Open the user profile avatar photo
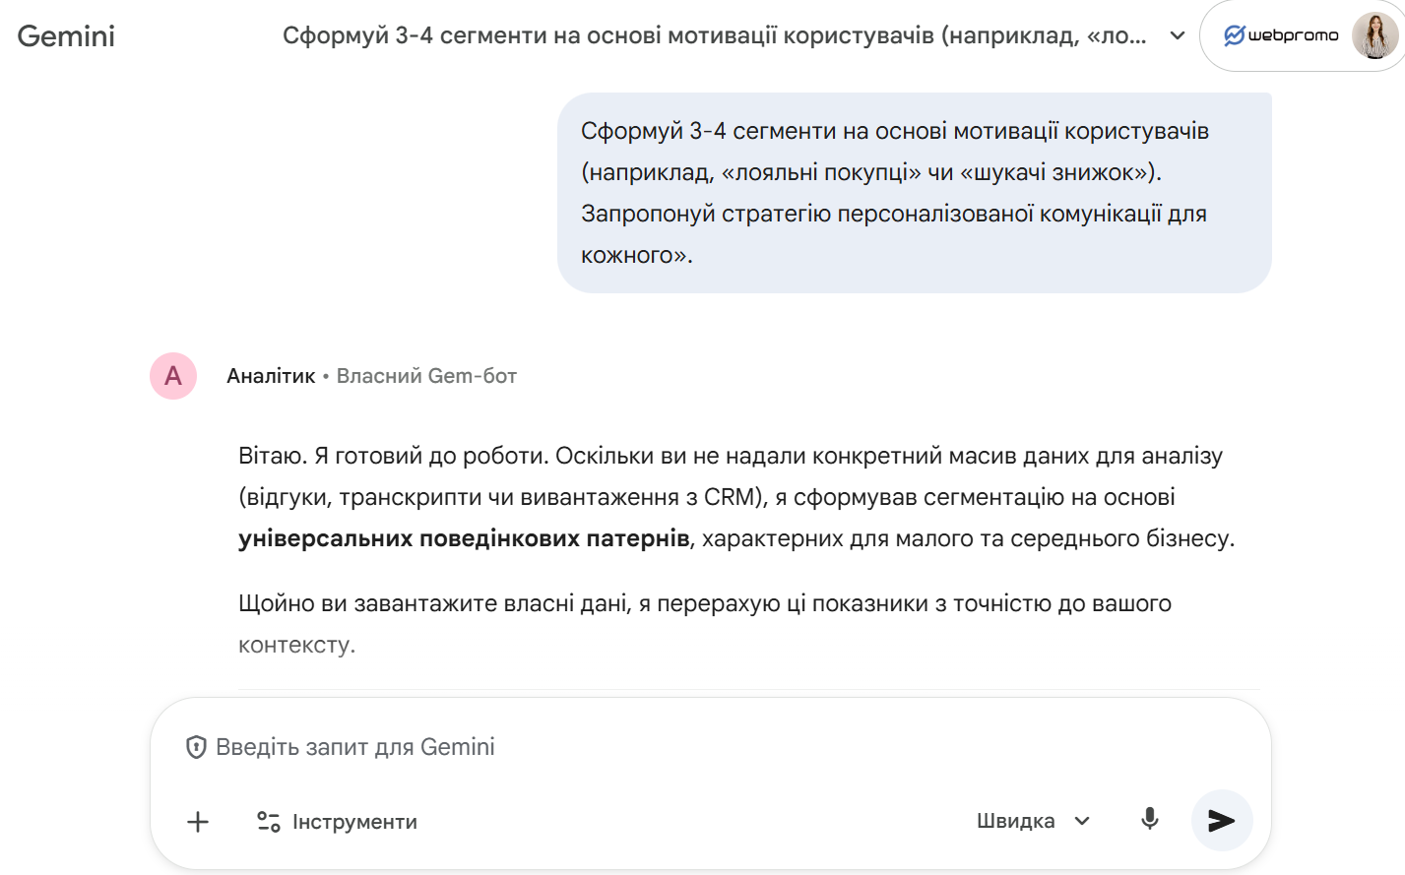This screenshot has height=875, width=1405. (1373, 35)
